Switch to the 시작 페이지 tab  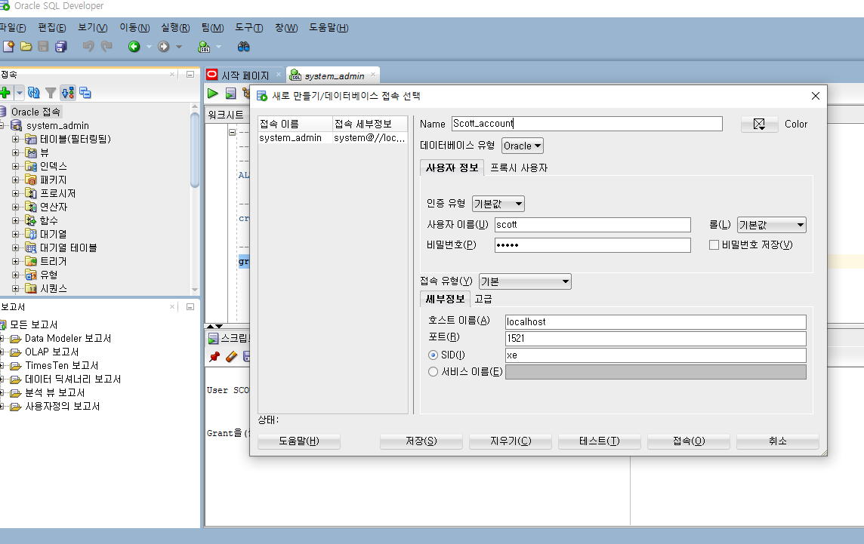pyautogui.click(x=245, y=75)
